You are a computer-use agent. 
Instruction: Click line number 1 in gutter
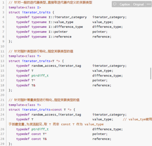[x=3, y=2]
